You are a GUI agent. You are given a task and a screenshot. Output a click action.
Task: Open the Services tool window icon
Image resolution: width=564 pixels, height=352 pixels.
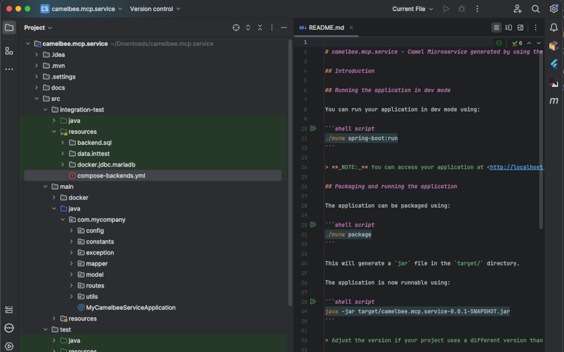point(9,310)
